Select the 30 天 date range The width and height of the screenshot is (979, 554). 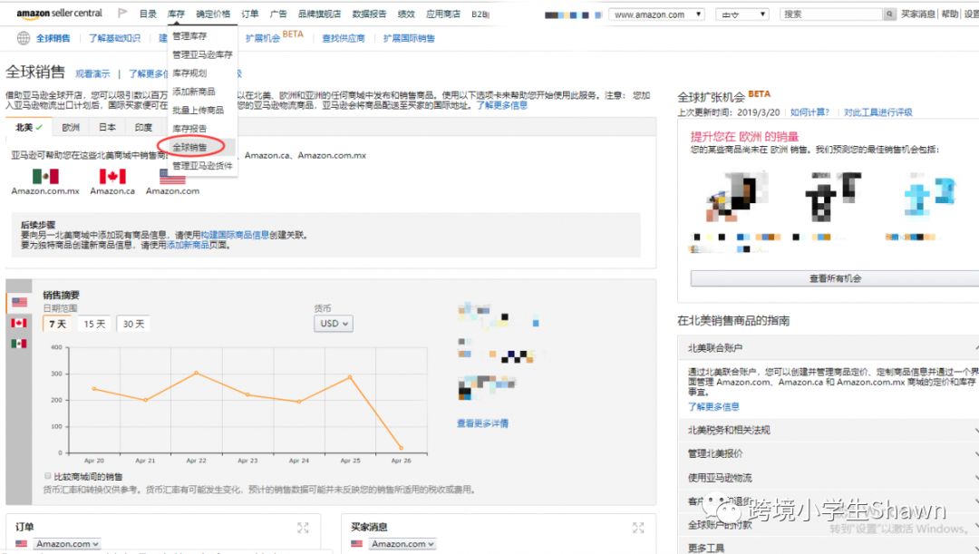tap(133, 324)
